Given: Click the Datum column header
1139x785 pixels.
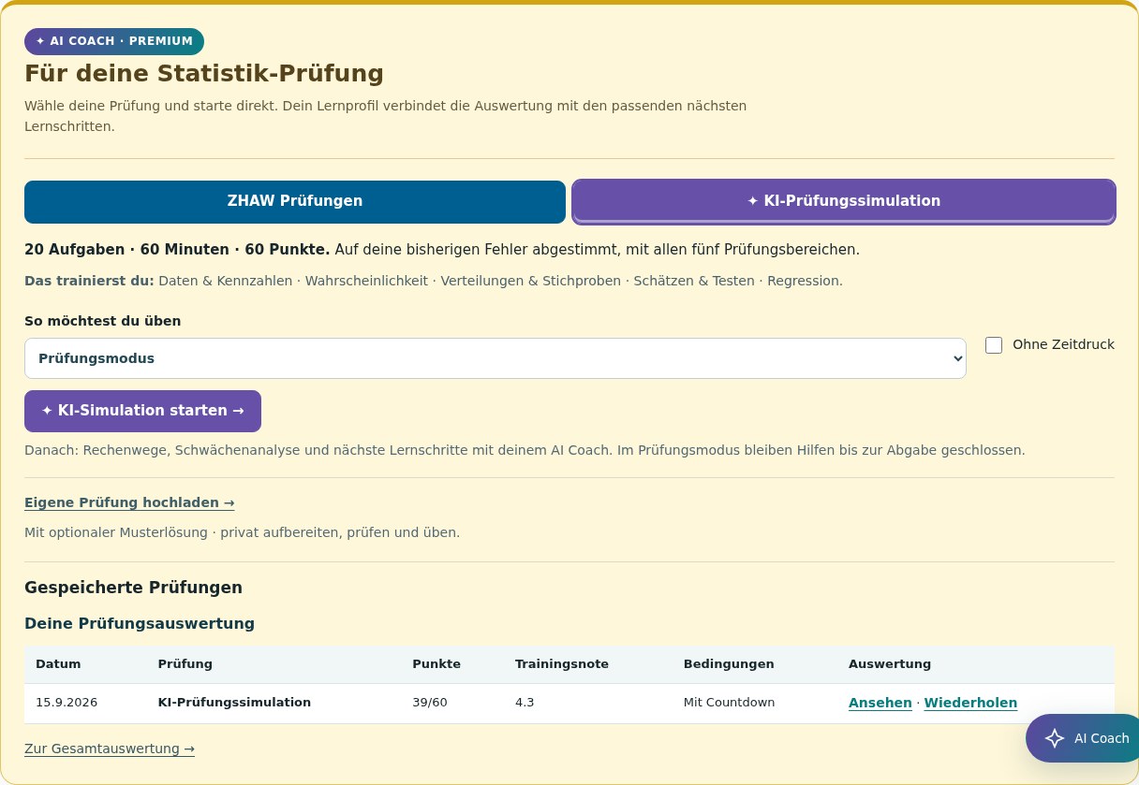Looking at the screenshot, I should point(58,664).
